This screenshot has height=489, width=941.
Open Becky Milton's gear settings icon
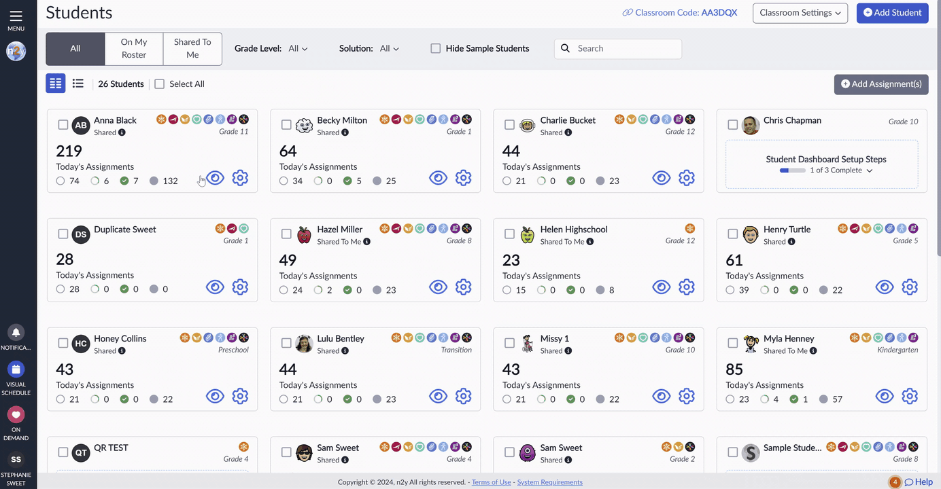463,178
